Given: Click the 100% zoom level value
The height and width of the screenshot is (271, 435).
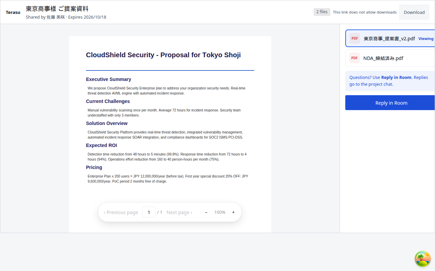Looking at the screenshot, I should coord(220,212).
